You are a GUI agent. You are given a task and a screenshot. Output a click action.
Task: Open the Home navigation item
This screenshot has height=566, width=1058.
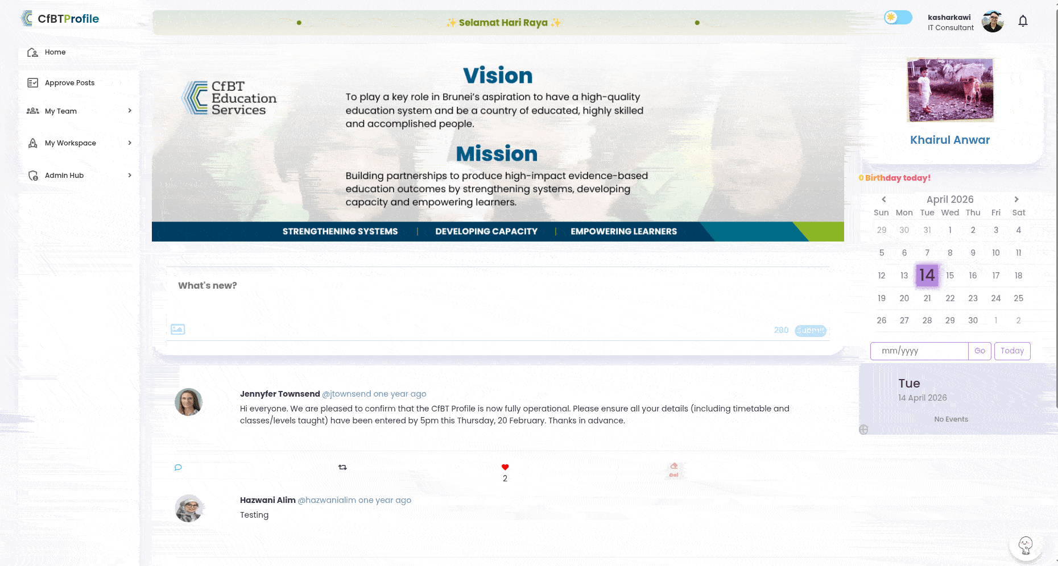[55, 52]
